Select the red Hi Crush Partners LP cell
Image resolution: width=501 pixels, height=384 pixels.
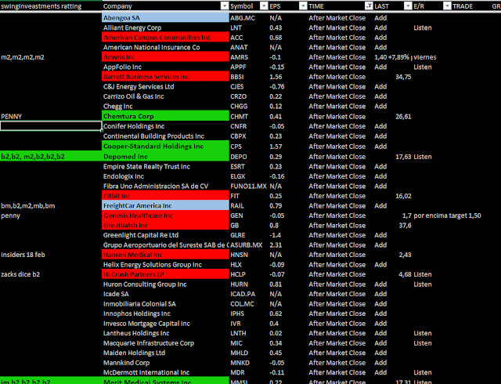coord(165,274)
